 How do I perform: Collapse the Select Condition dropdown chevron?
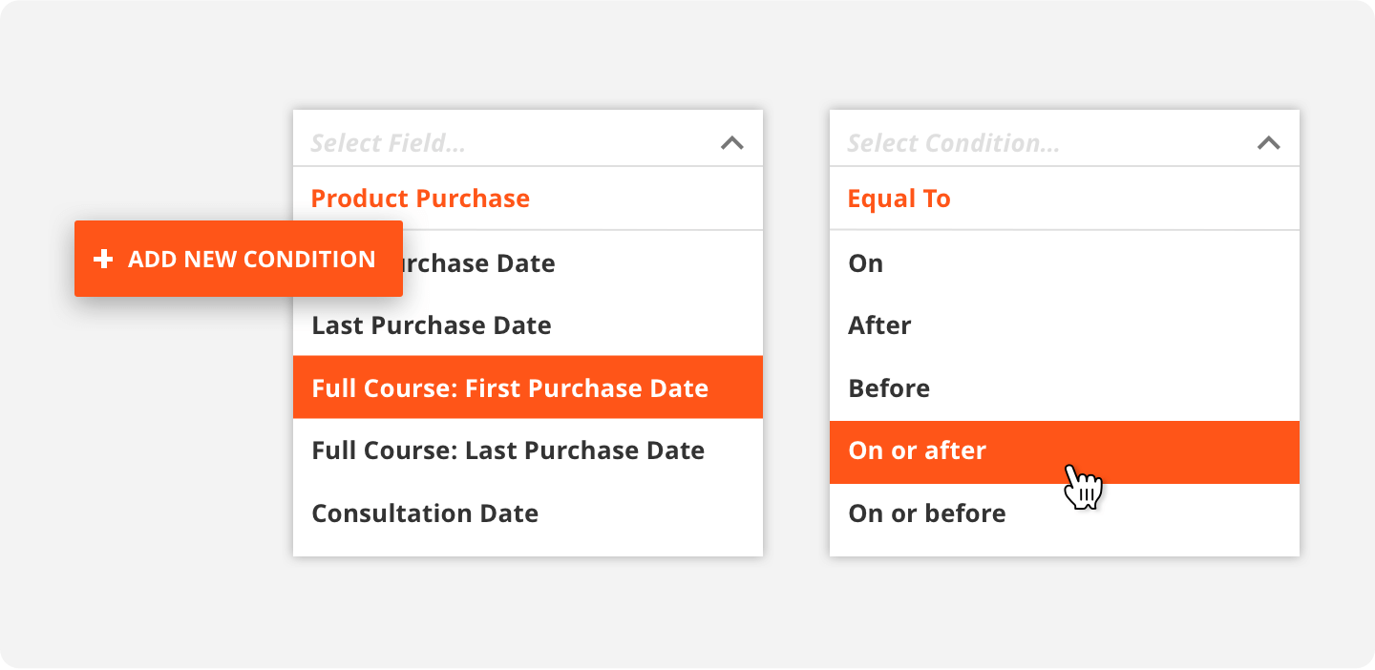pos(1270,143)
